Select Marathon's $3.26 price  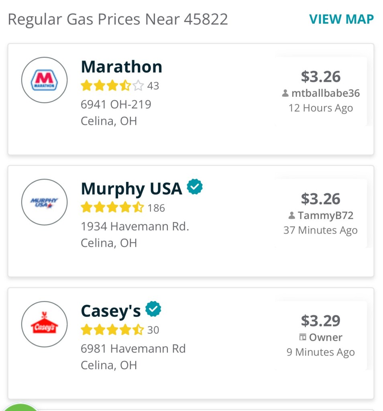[x=321, y=76]
